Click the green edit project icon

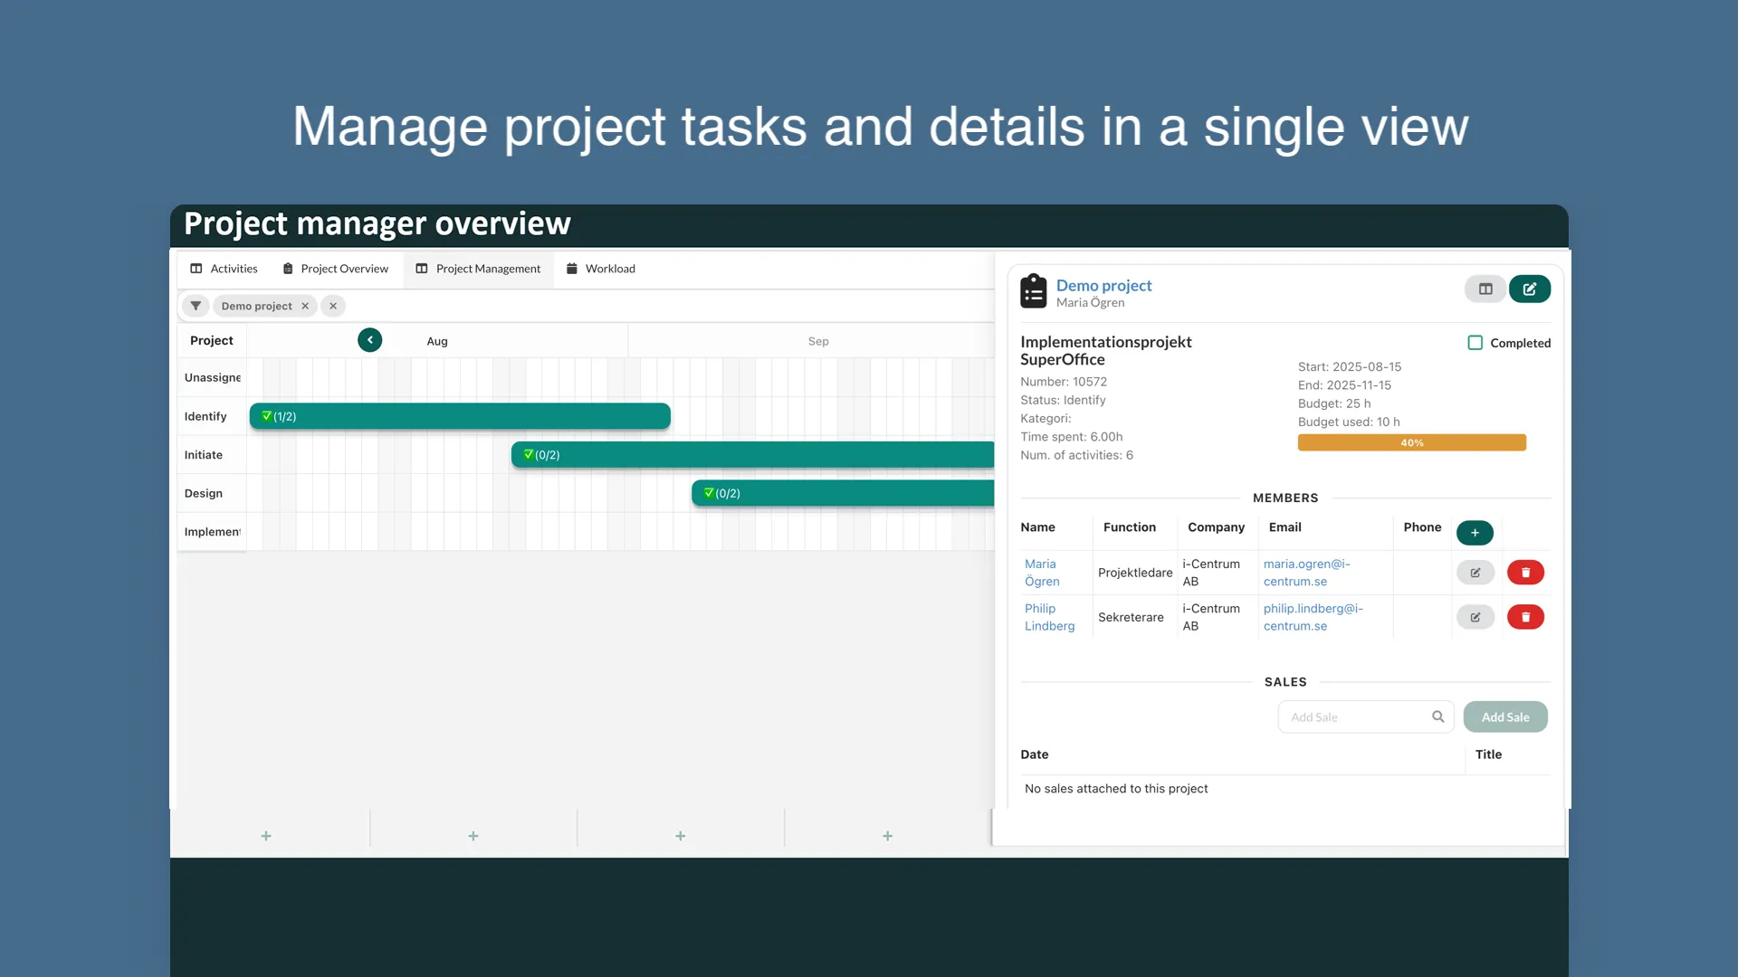[x=1530, y=289]
